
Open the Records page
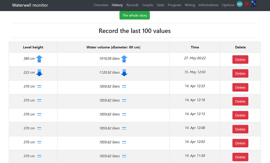132,5
